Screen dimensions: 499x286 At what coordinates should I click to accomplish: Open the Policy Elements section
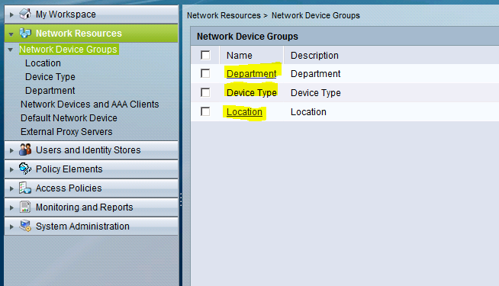click(92, 169)
